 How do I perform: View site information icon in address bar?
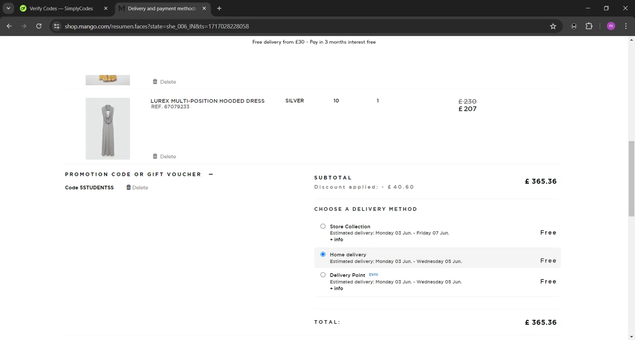[57, 26]
